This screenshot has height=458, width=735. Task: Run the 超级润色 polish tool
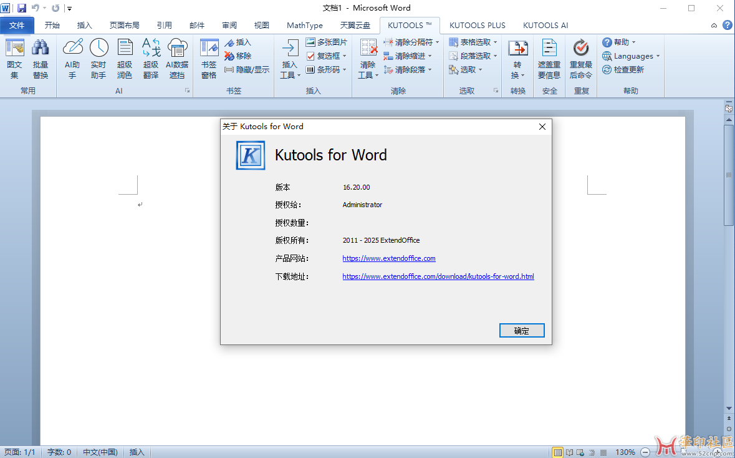point(125,59)
